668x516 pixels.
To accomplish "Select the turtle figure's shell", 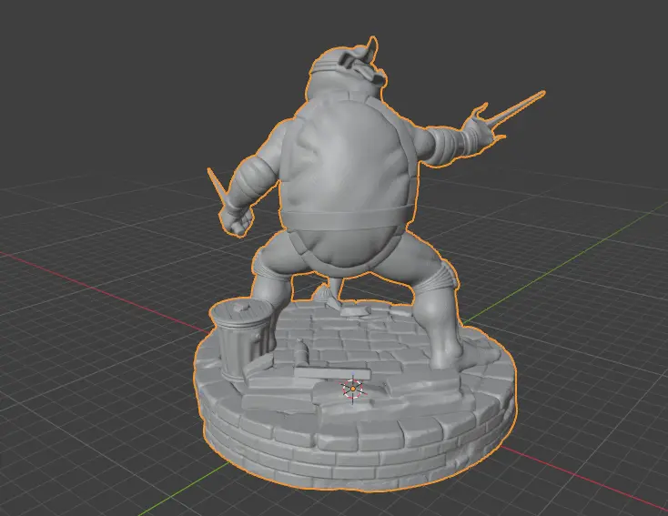I will pos(348,183).
